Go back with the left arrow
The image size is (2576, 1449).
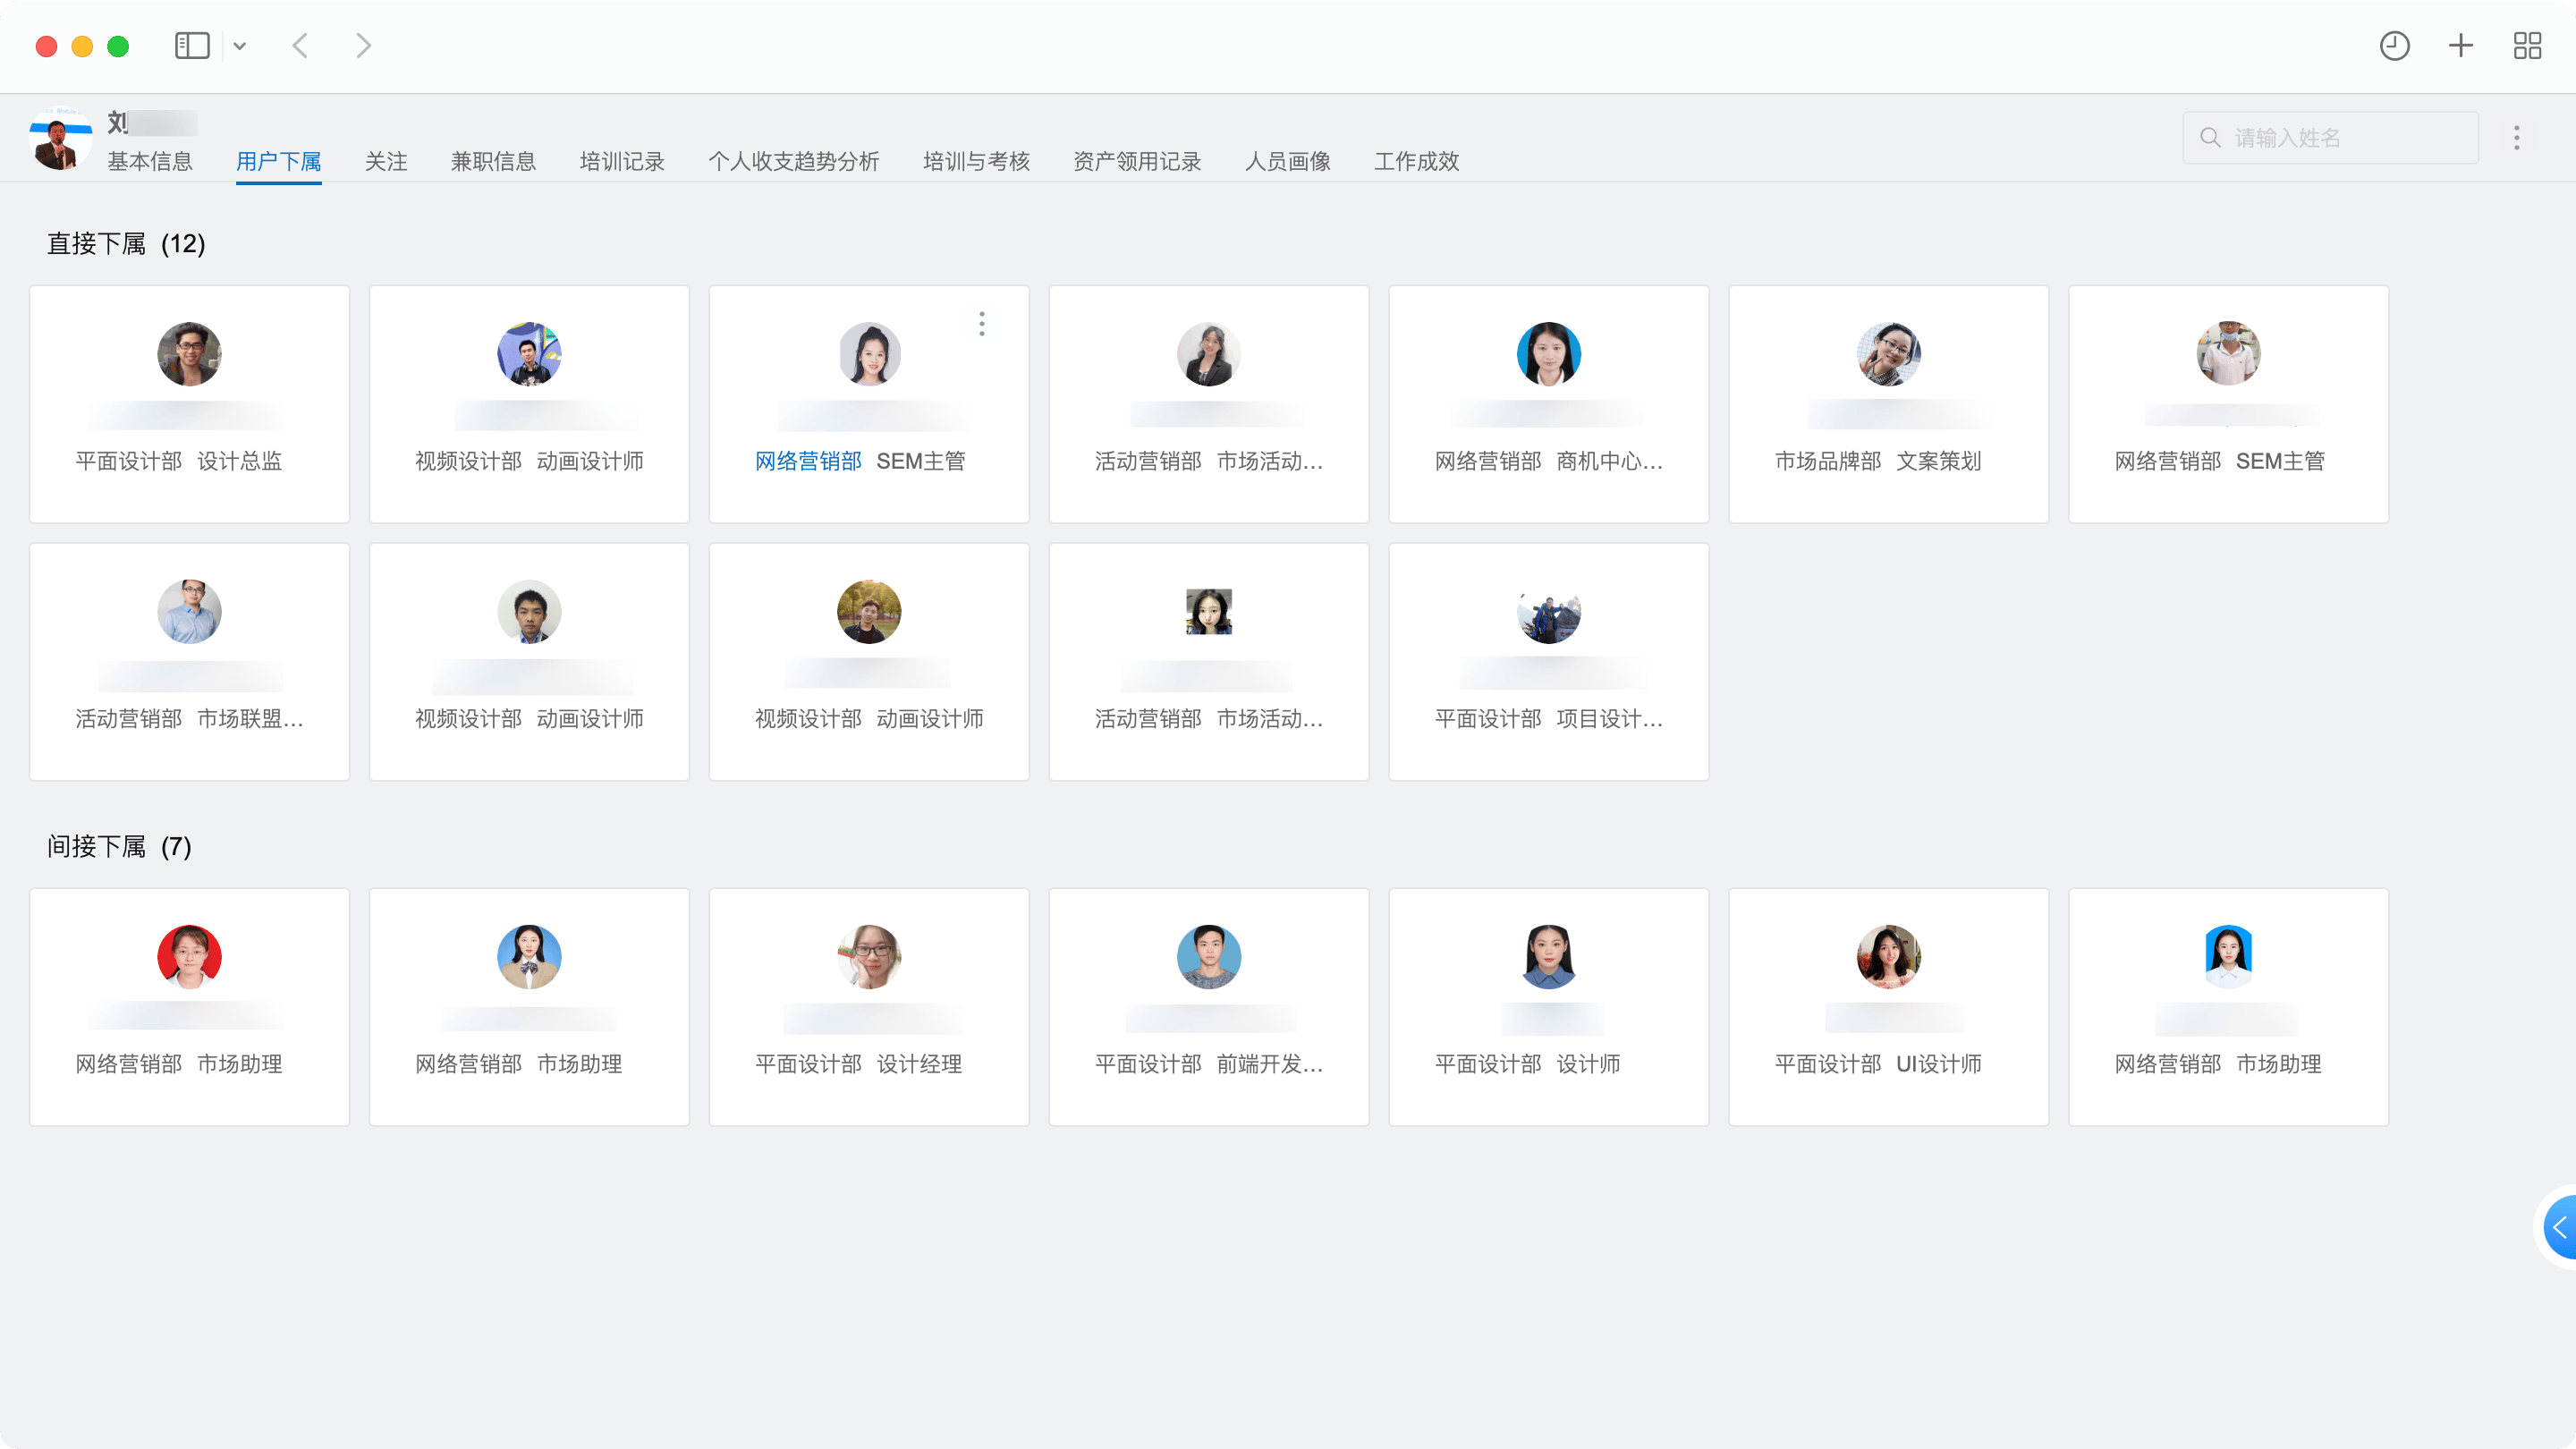[300, 46]
